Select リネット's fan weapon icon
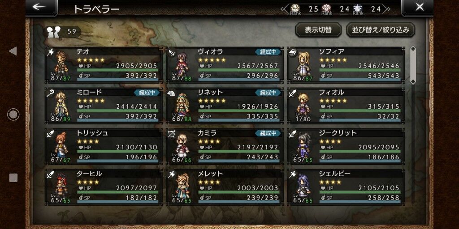This screenshot has width=459, height=229. 171,93
